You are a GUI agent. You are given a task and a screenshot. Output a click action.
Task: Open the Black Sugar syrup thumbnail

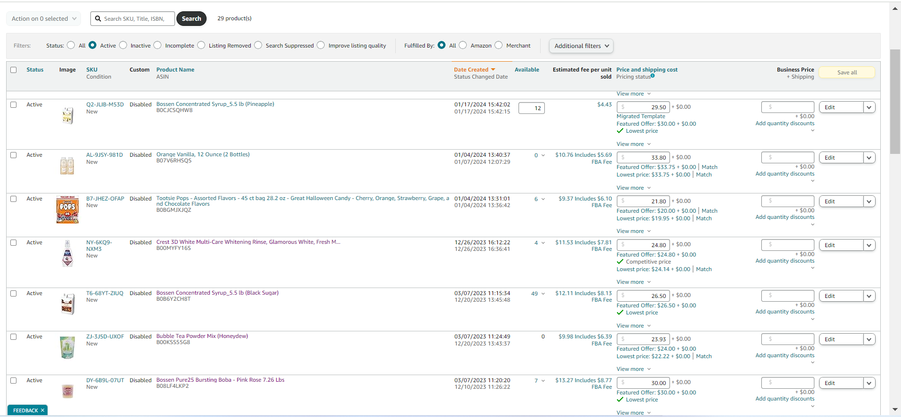[x=68, y=304]
